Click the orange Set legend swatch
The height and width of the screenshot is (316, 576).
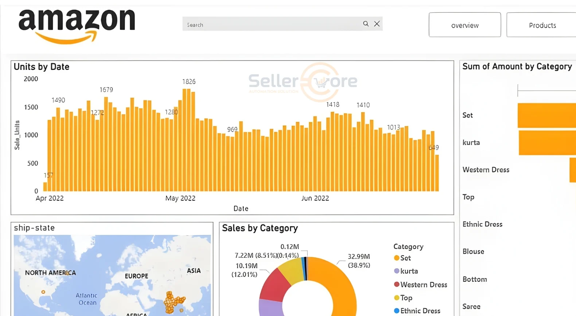coord(397,258)
